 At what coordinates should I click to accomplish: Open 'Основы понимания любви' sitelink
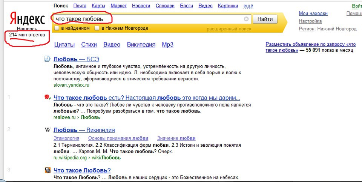click(118, 138)
